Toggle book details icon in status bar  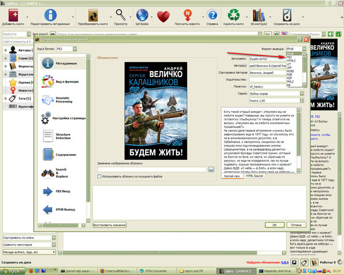pyautogui.click(x=314, y=262)
